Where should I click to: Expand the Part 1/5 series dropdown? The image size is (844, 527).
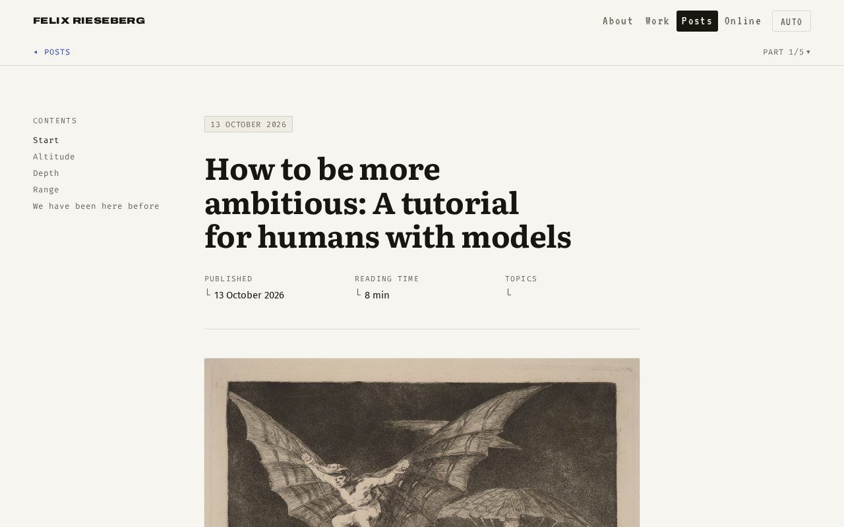(787, 52)
